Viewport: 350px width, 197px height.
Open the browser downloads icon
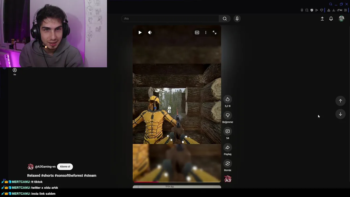click(x=334, y=10)
